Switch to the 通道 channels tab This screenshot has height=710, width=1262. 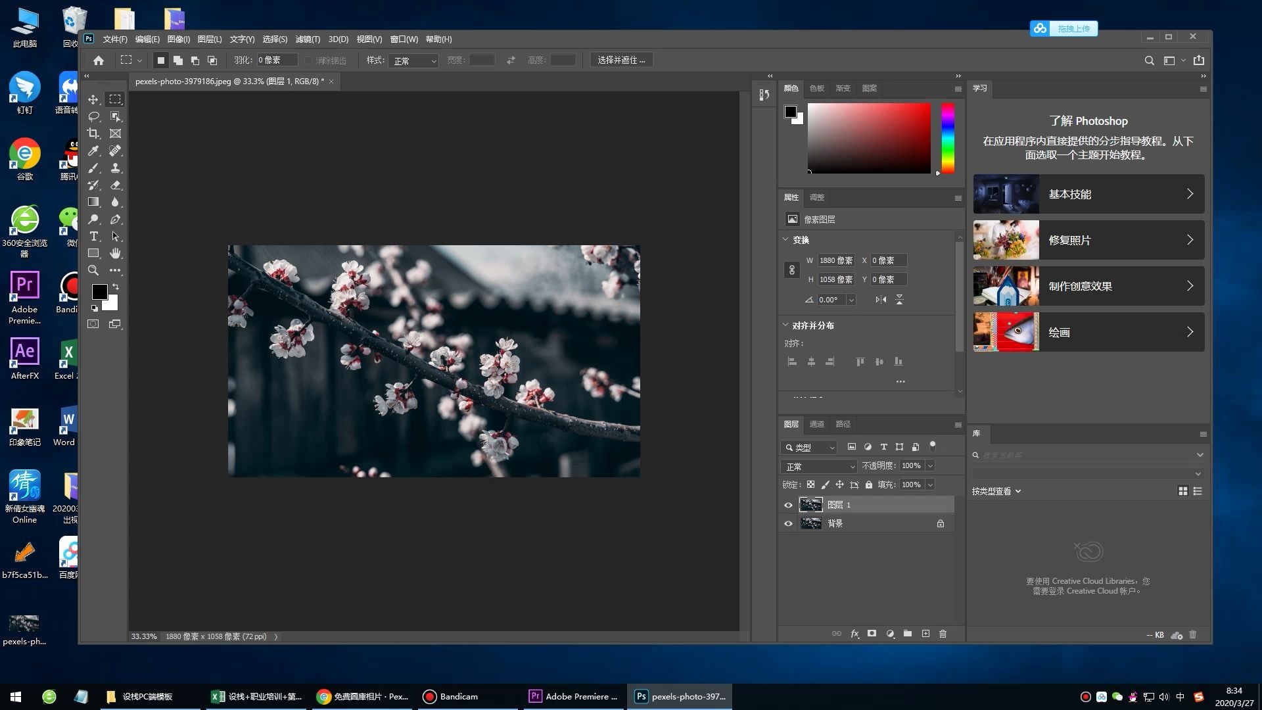point(816,424)
